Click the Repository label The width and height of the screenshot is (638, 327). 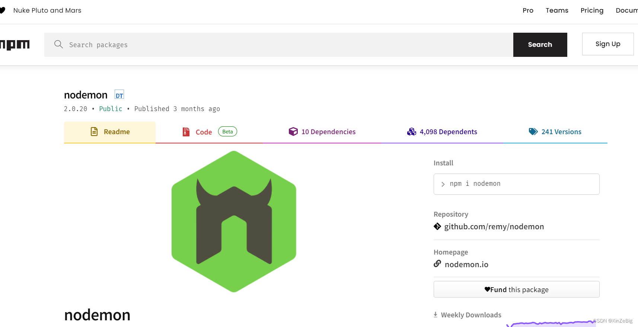tap(451, 214)
